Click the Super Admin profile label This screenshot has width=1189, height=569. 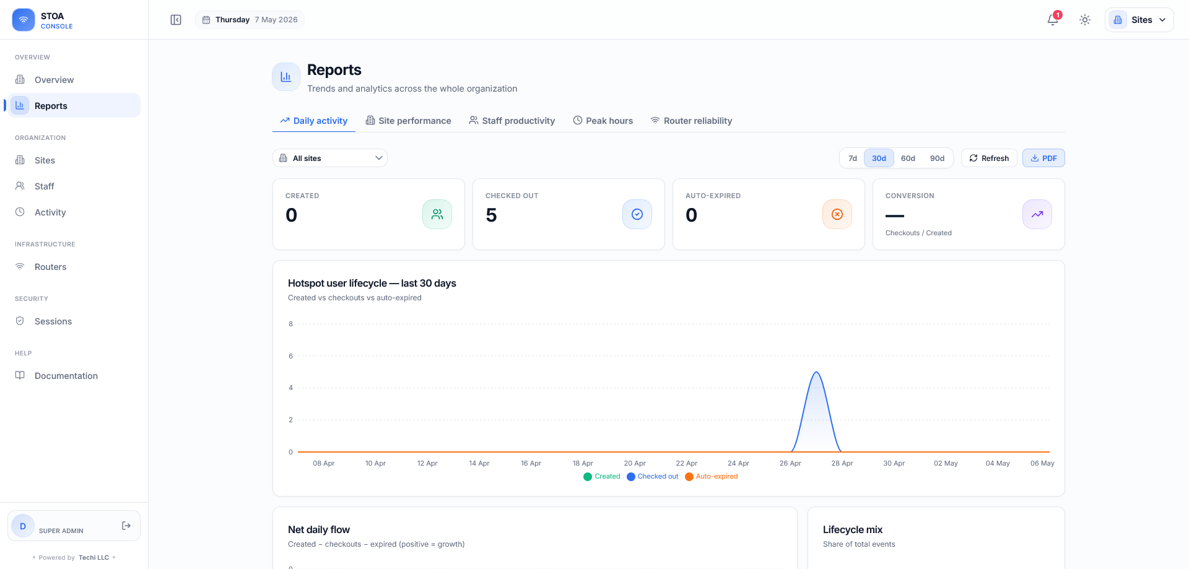[61, 531]
